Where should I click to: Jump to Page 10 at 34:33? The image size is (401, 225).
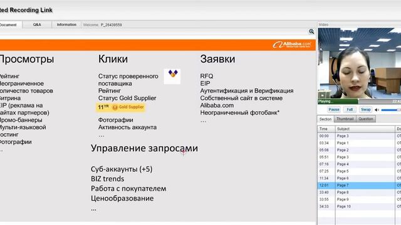tap(359, 206)
